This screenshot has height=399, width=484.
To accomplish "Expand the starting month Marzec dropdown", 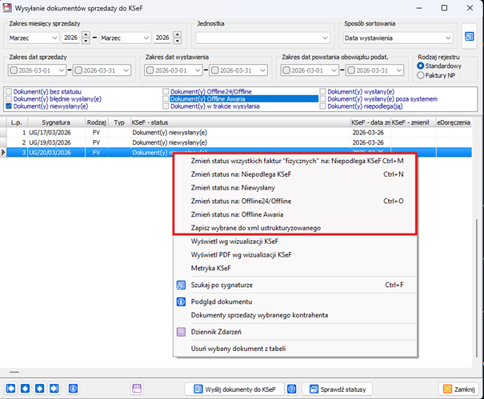I will 54,38.
